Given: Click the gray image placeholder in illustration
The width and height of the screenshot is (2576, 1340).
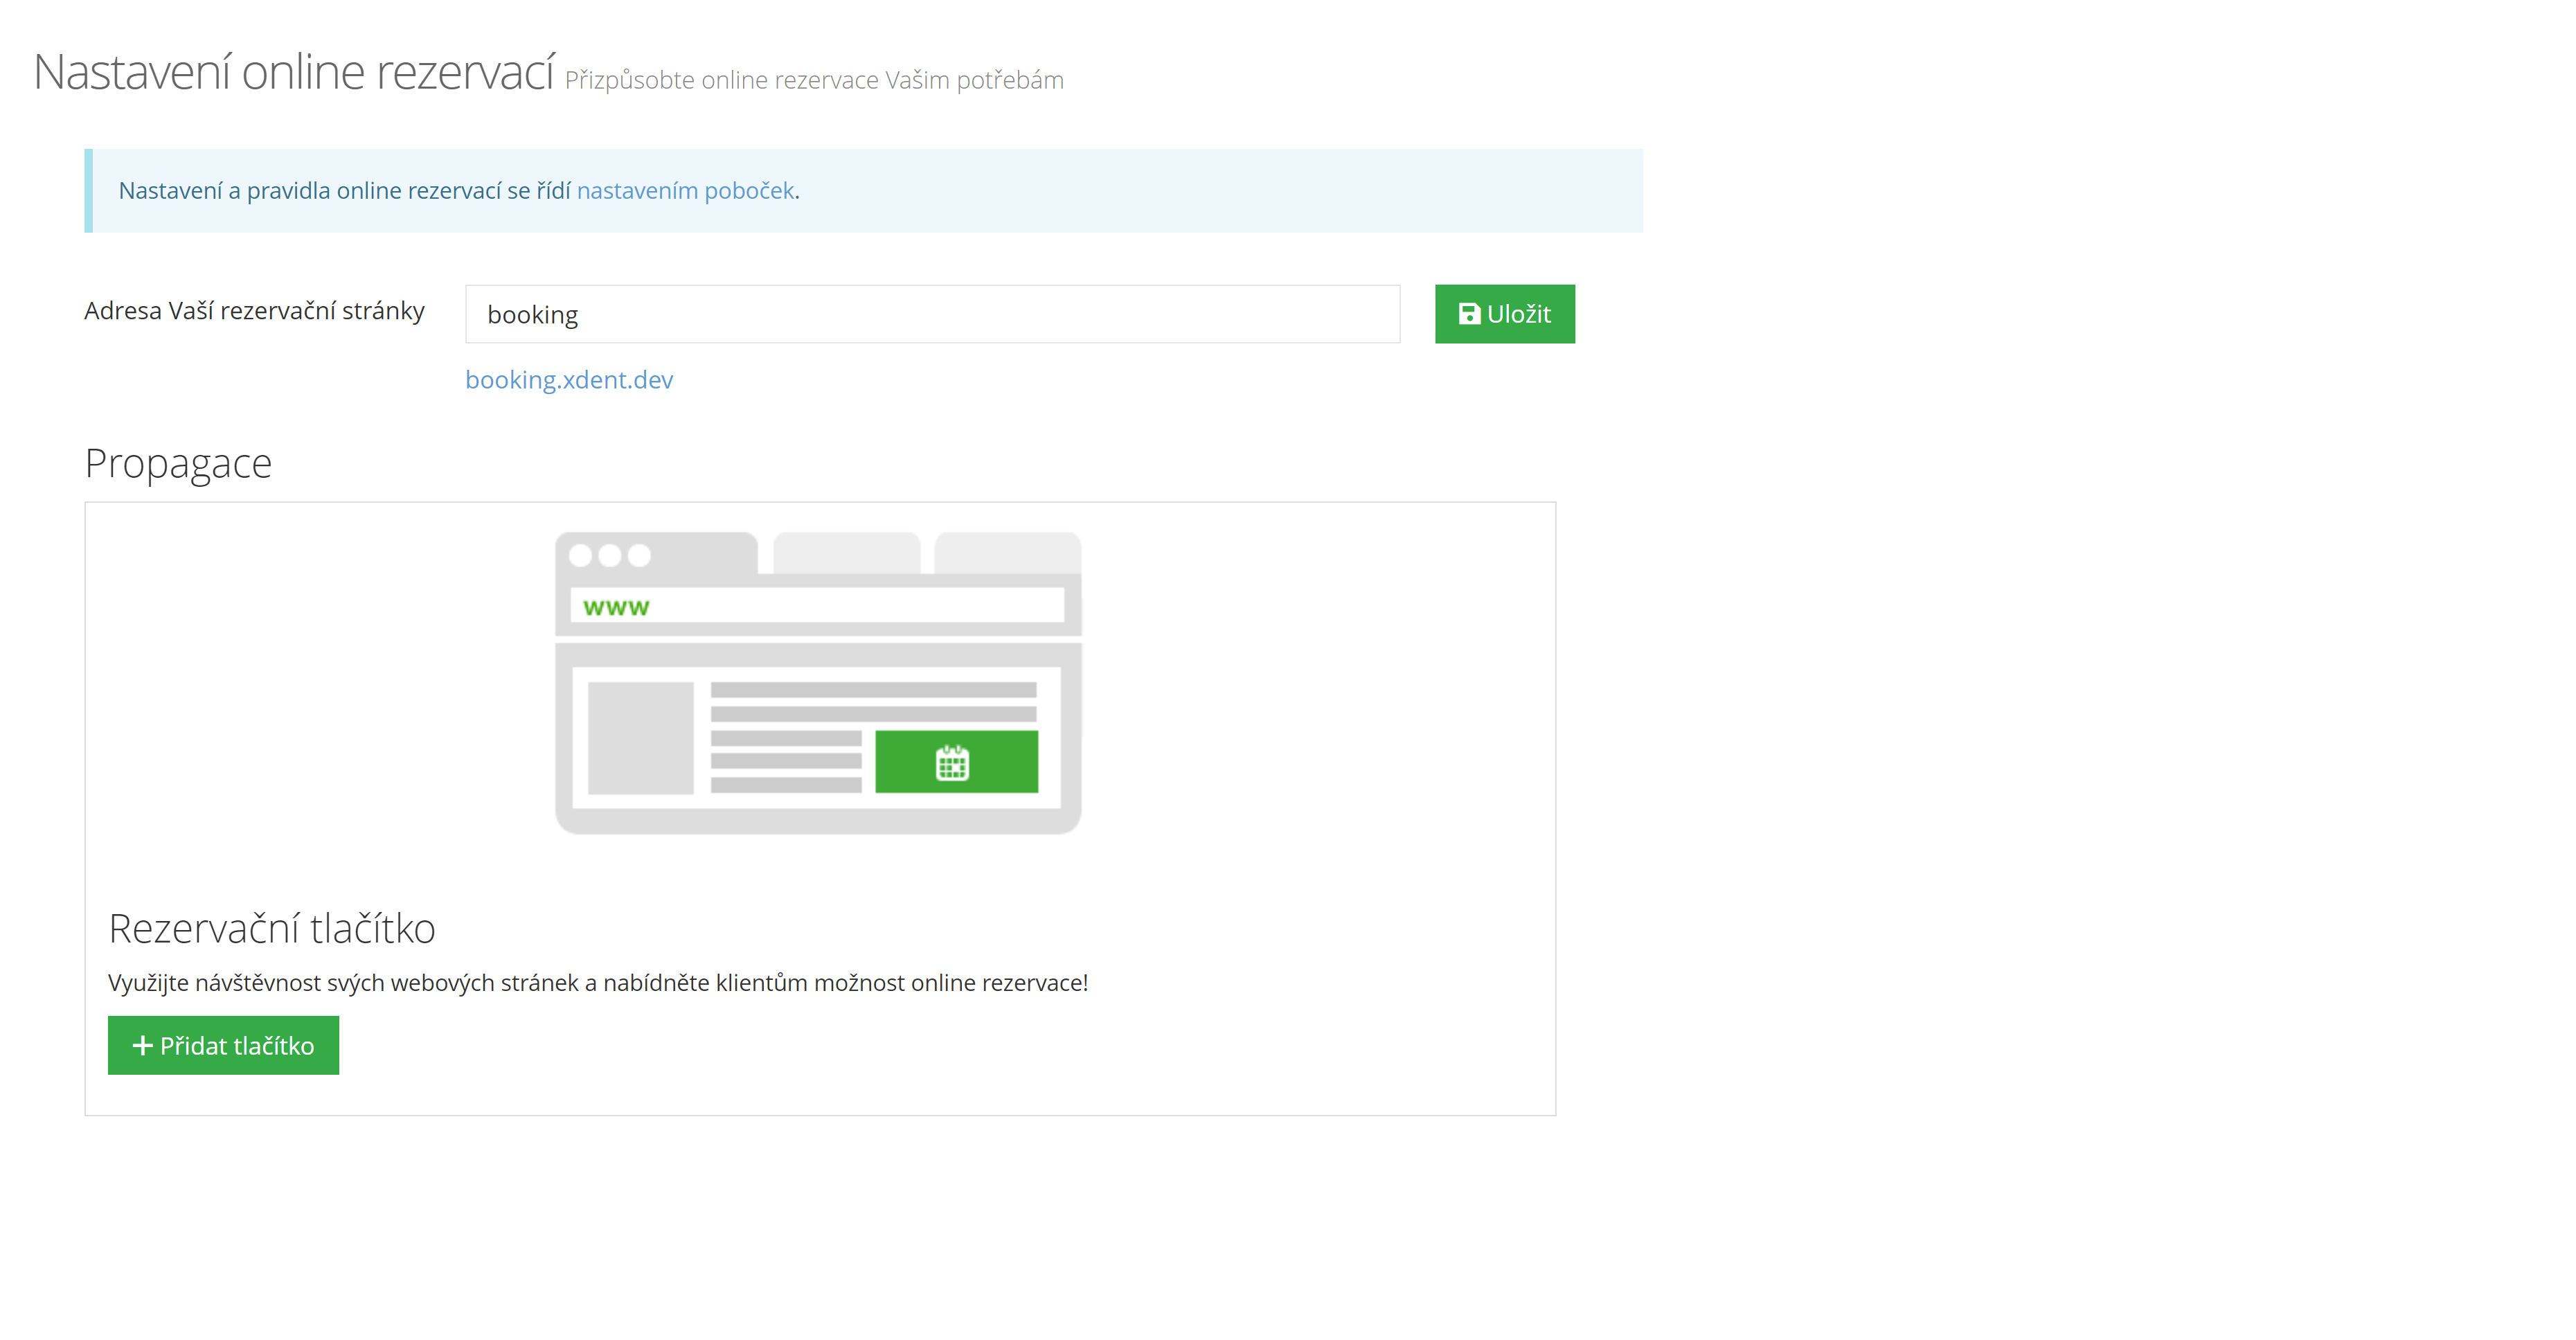Looking at the screenshot, I should pos(640,738).
